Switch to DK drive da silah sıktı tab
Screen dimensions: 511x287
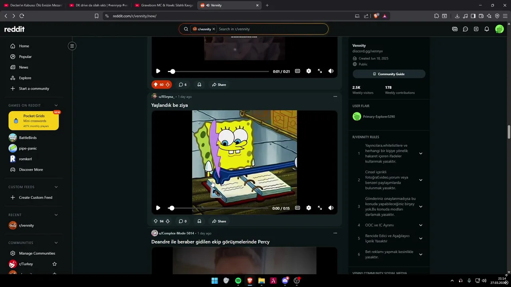(x=99, y=5)
